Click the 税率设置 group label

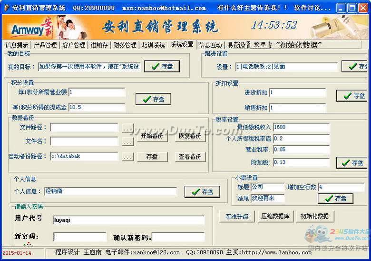[x=227, y=120]
